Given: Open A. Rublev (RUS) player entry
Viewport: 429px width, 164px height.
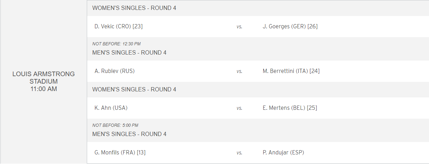Looking at the screenshot, I should 114,71.
